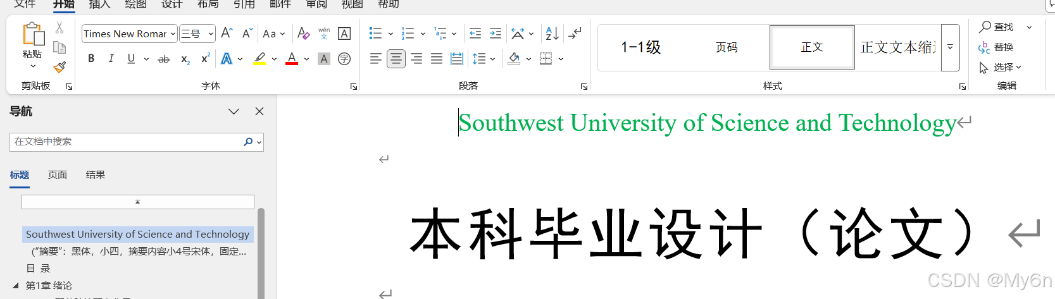
Task: Align text left
Action: pyautogui.click(x=375, y=59)
